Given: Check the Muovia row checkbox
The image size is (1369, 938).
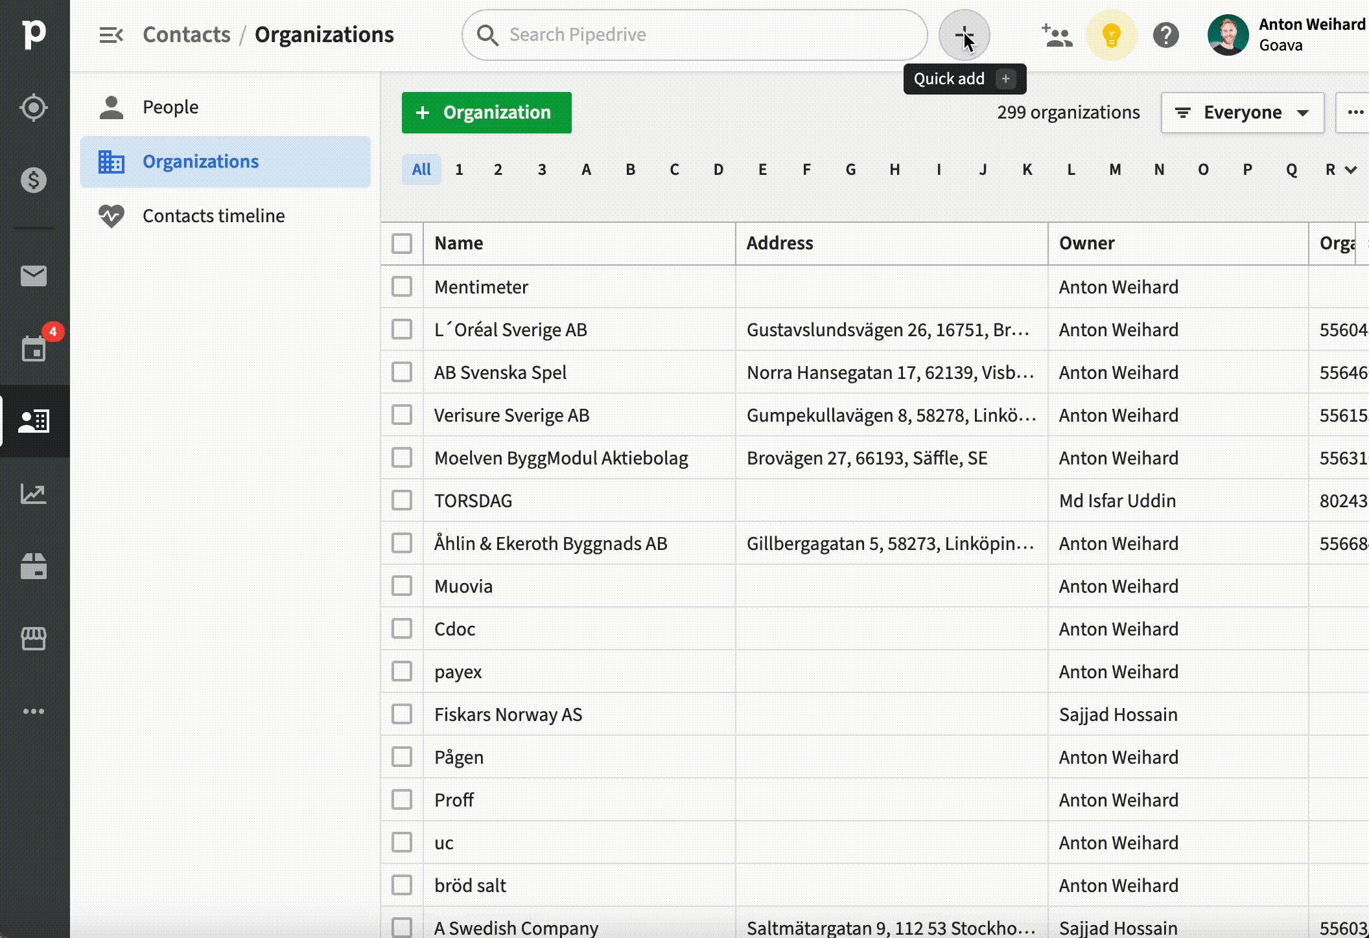Looking at the screenshot, I should [x=402, y=586].
